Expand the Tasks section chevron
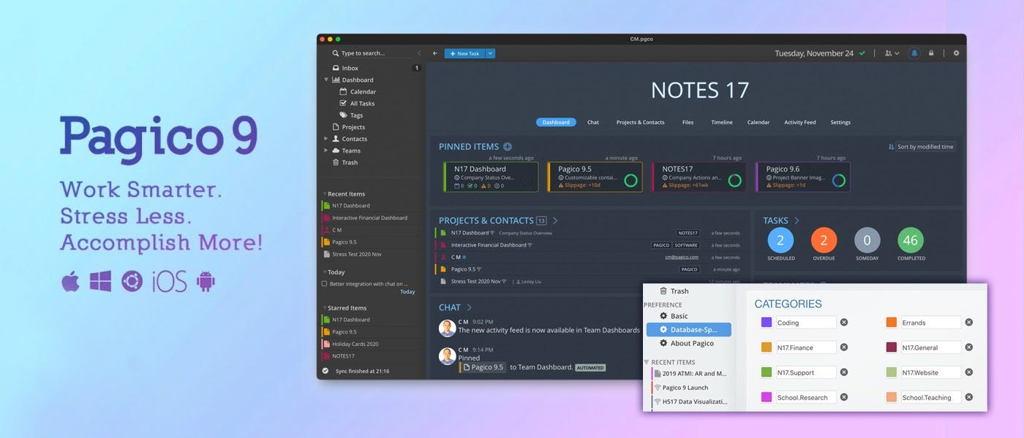 pos(797,220)
